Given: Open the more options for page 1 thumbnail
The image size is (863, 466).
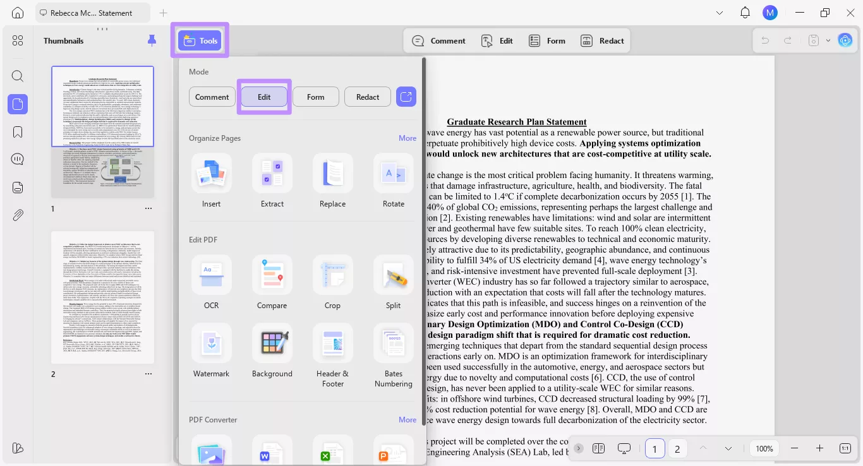Looking at the screenshot, I should pyautogui.click(x=148, y=208).
